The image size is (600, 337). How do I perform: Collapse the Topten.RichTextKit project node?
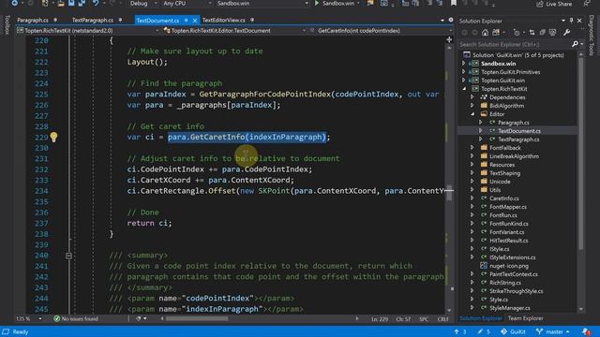pos(464,89)
